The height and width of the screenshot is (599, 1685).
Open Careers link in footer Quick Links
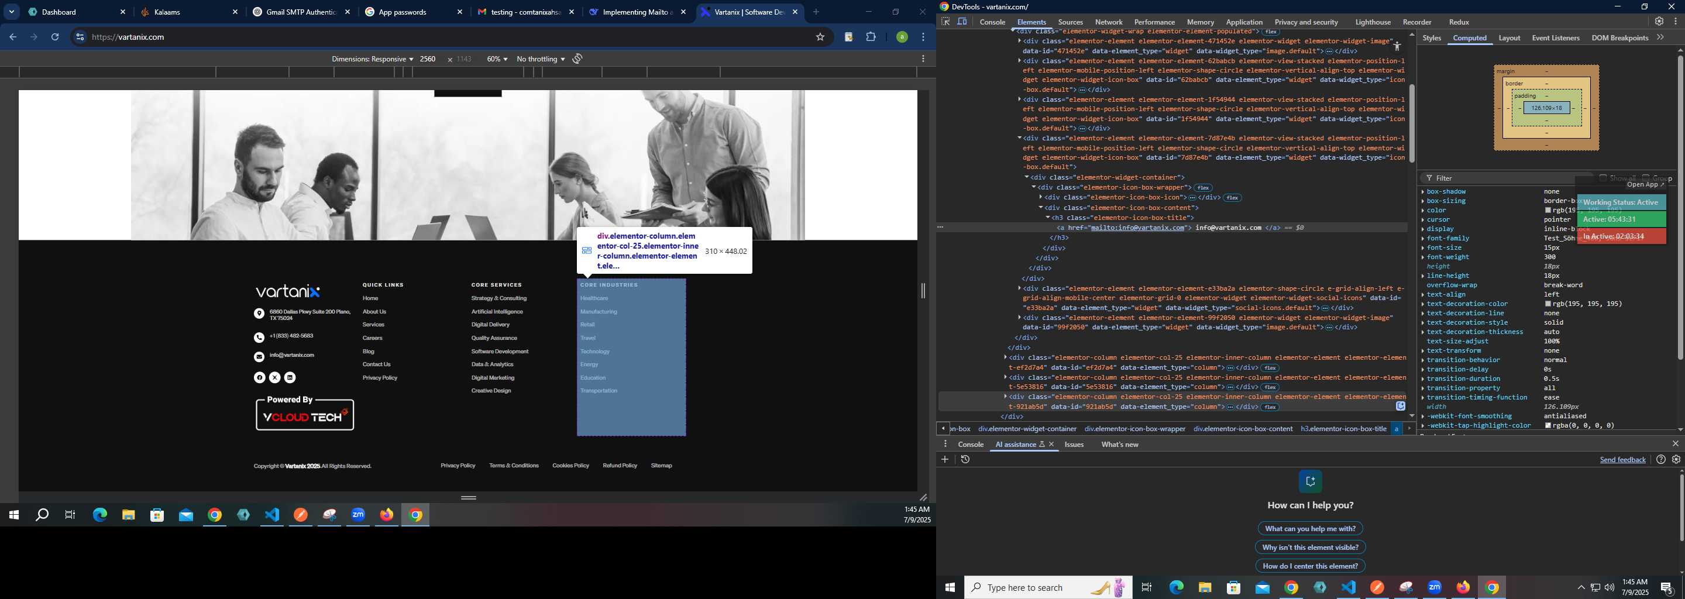(372, 338)
